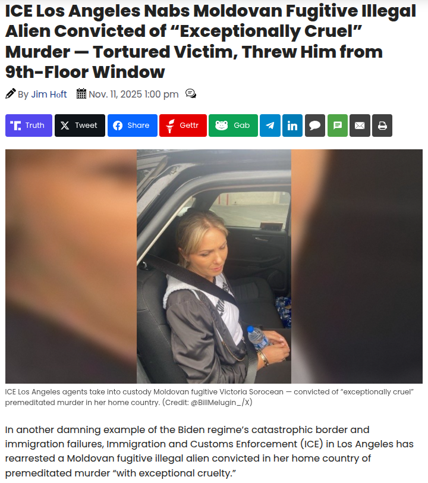This screenshot has height=483, width=428.
Task: Click the photo caption crediting @BillMelugin_
Action: click(x=209, y=397)
